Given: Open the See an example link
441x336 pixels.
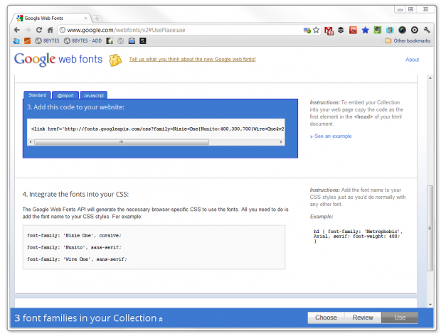Looking at the screenshot, I should point(331,136).
